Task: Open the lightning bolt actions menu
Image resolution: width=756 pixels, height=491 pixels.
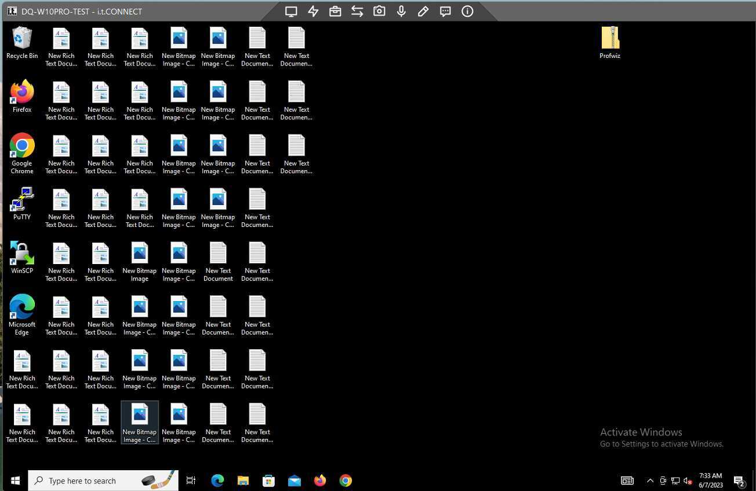Action: tap(313, 12)
